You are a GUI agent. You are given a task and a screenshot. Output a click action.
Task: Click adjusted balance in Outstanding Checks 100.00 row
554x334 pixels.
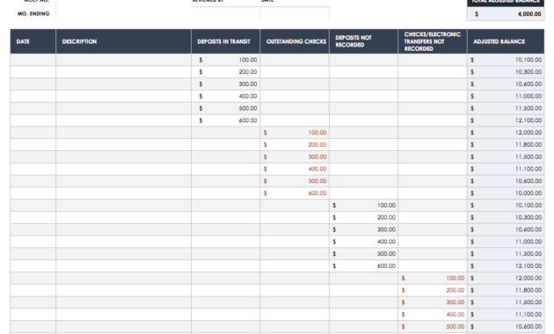tap(506, 133)
